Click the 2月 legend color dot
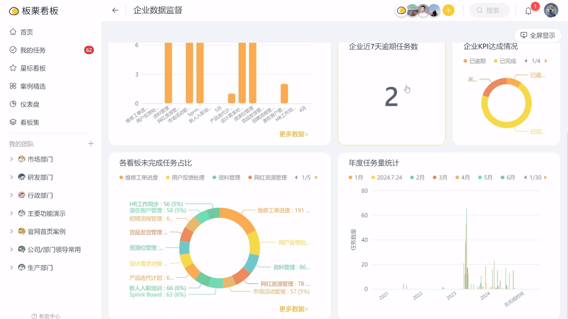The height and width of the screenshot is (319, 568). point(412,178)
